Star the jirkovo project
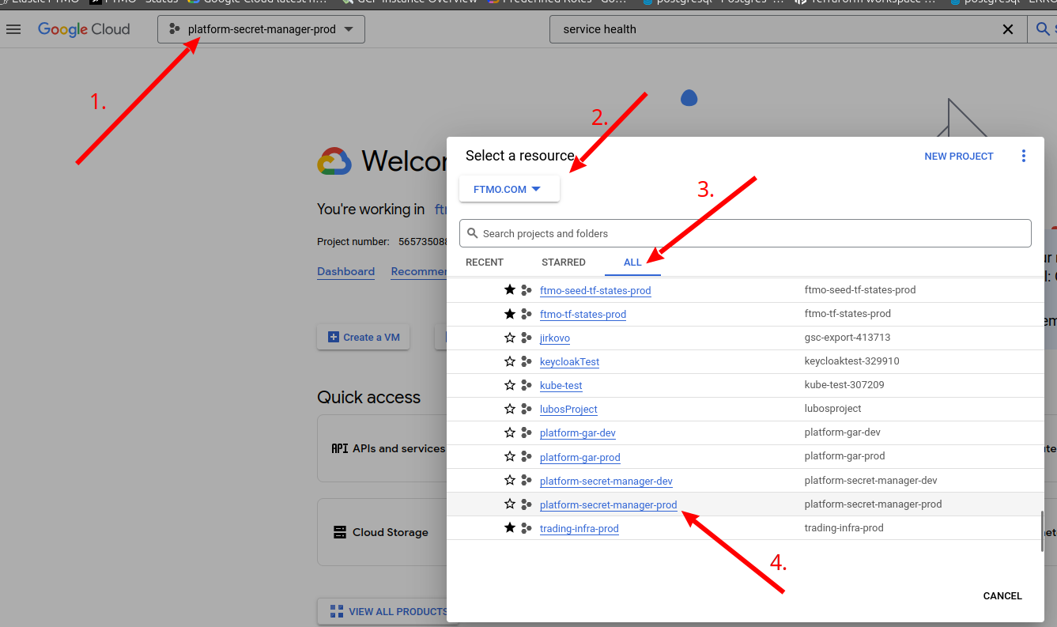 [510, 338]
